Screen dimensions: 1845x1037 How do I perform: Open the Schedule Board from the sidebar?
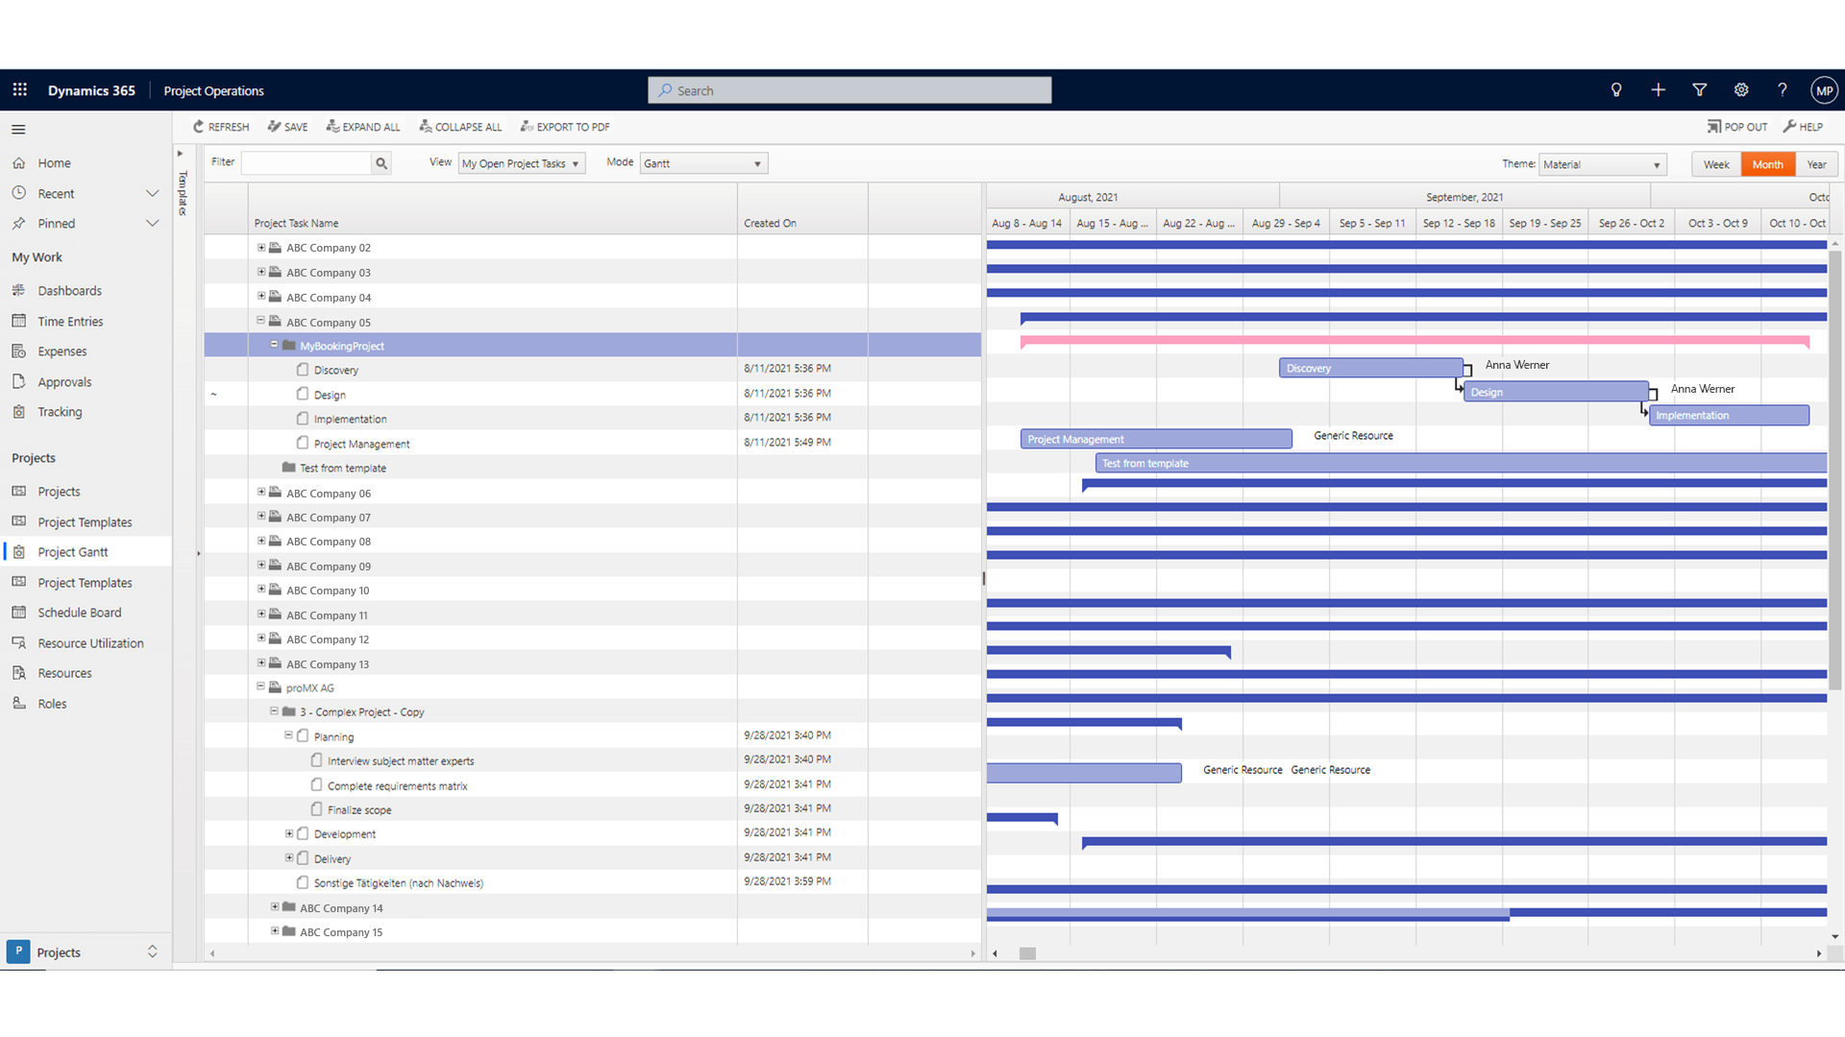tap(79, 612)
